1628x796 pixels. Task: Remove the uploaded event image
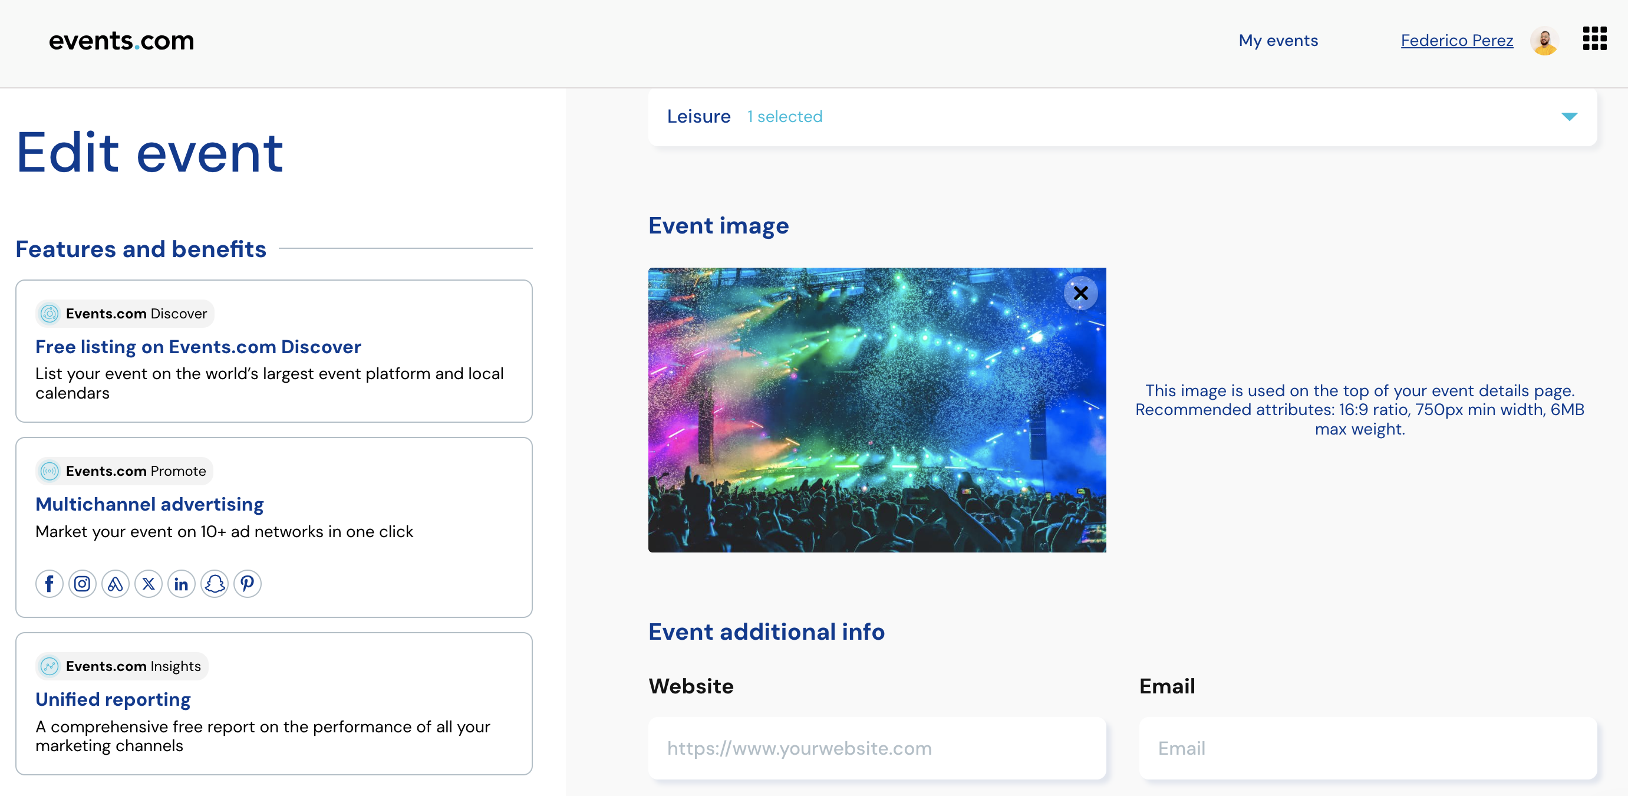pos(1080,294)
